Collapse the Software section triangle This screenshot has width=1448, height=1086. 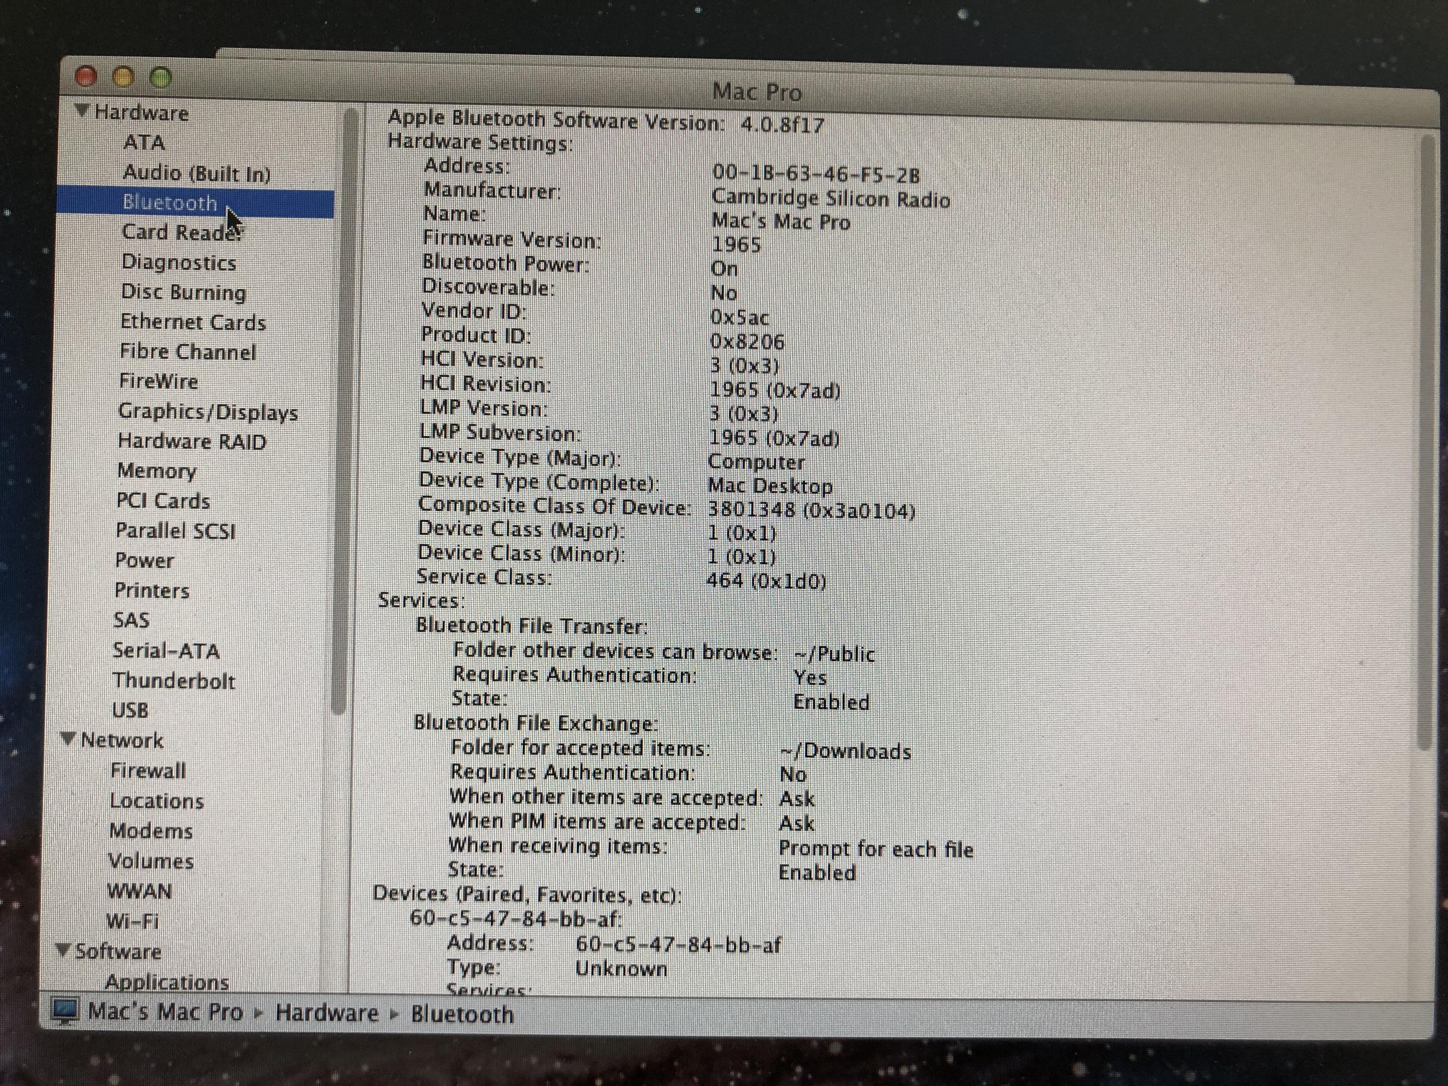pos(63,949)
